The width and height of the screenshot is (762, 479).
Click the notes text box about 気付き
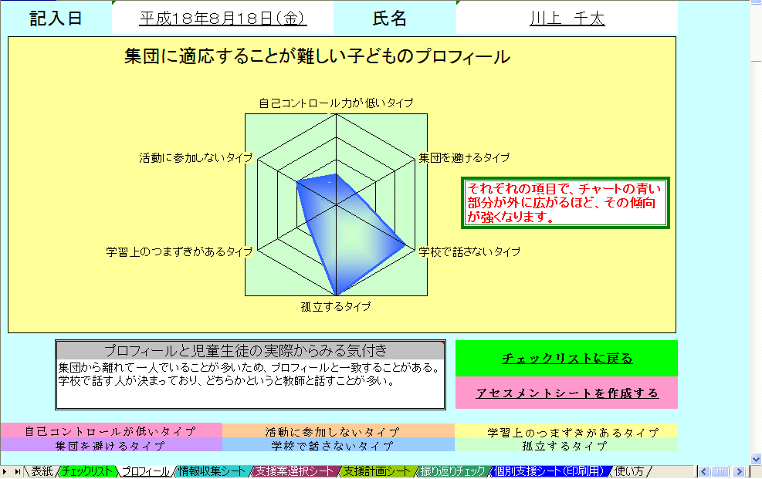coord(251,384)
